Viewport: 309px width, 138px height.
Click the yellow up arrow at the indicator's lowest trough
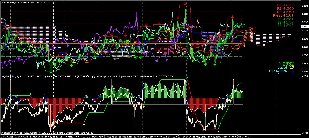[x=218, y=131]
